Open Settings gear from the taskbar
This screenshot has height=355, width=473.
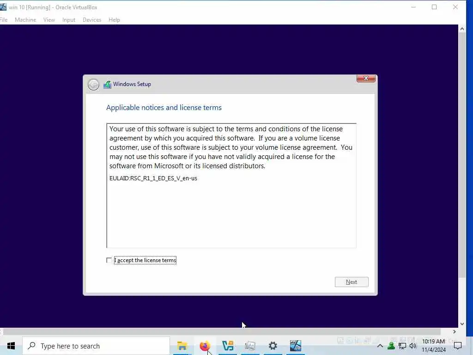tap(273, 346)
